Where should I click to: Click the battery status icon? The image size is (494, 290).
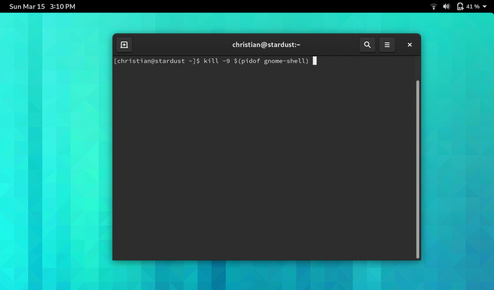pyautogui.click(x=460, y=6)
